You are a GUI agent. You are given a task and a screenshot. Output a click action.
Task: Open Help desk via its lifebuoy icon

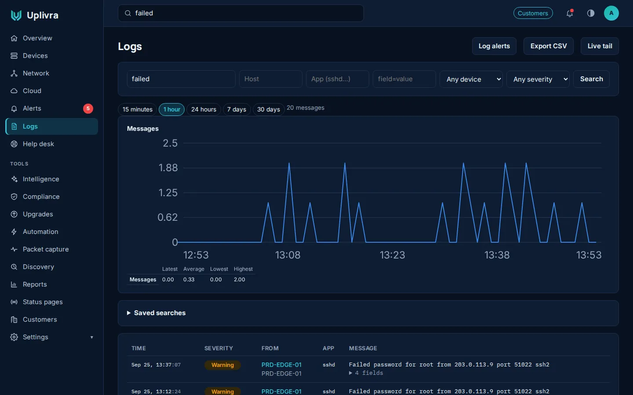tap(14, 144)
